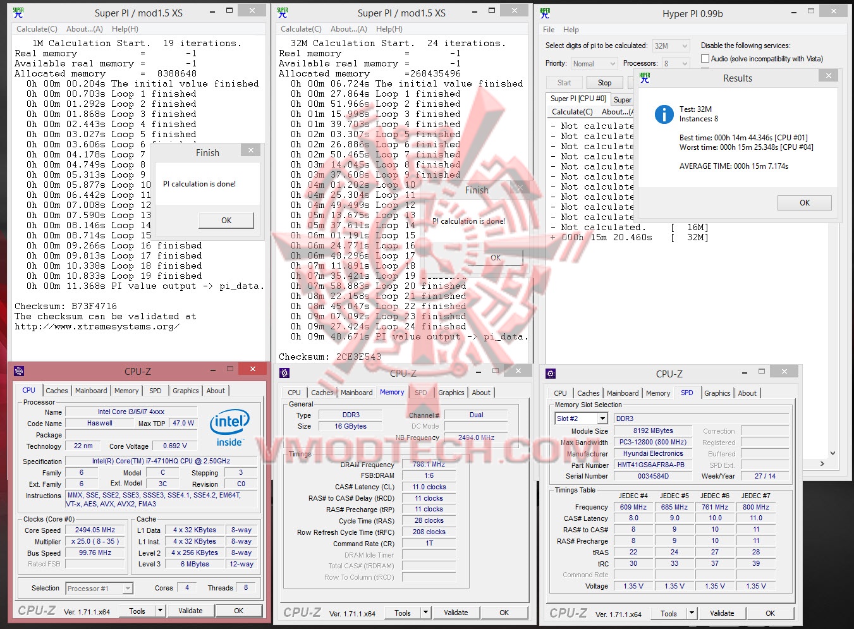This screenshot has width=854, height=629.
Task: Click the 'PC3-12800 (800 MHz)' max bandwidth value
Action: pyautogui.click(x=653, y=442)
